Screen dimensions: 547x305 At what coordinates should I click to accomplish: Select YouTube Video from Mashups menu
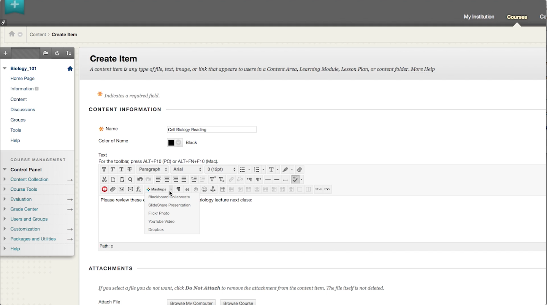pyautogui.click(x=162, y=221)
